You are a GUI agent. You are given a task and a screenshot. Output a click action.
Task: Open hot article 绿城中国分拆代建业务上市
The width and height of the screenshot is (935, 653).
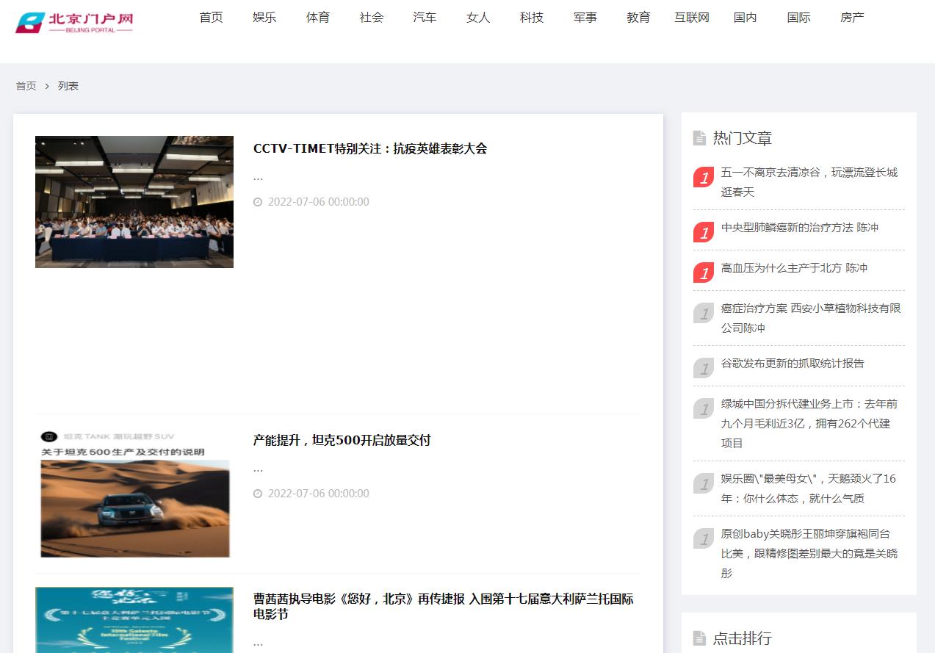click(x=809, y=424)
